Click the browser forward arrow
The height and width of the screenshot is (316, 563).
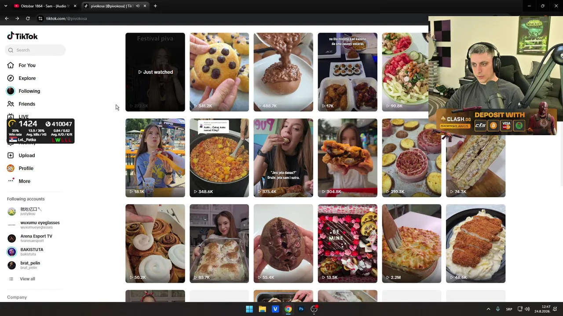pyautogui.click(x=17, y=18)
